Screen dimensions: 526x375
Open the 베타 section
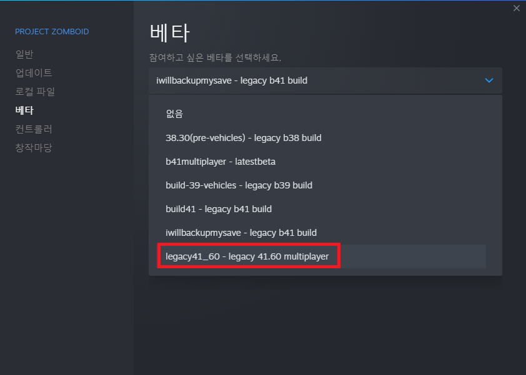click(x=24, y=110)
